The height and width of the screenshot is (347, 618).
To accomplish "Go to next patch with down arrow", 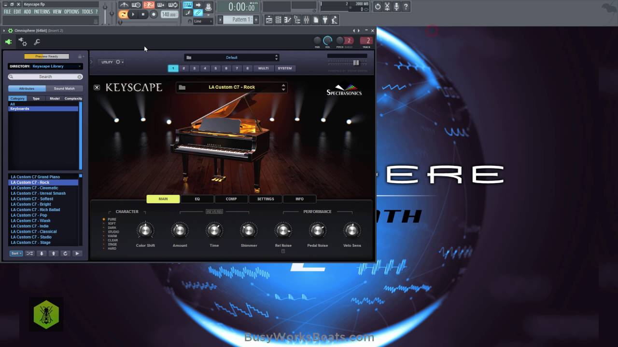I will (42, 254).
